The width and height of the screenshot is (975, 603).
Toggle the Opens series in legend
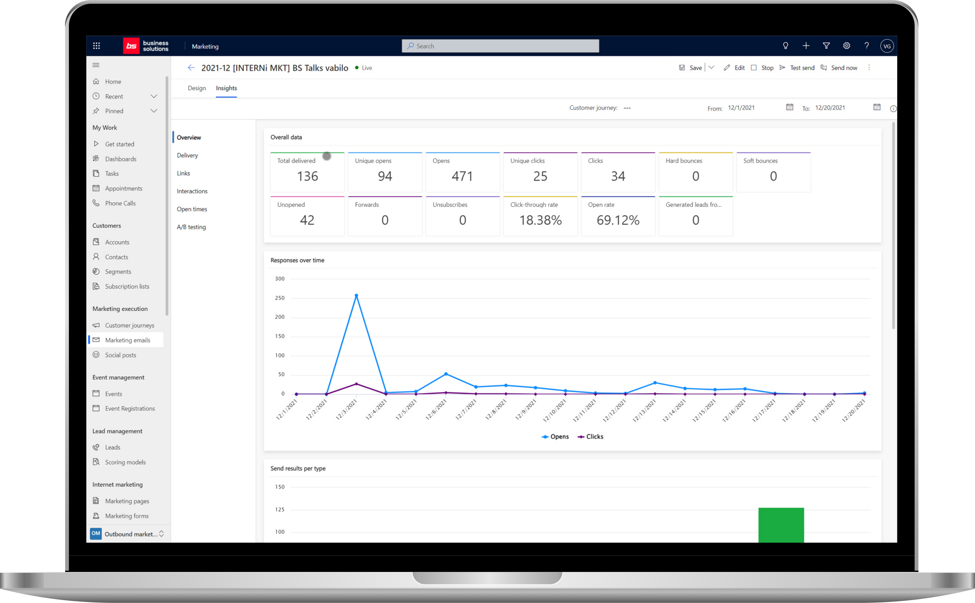555,437
